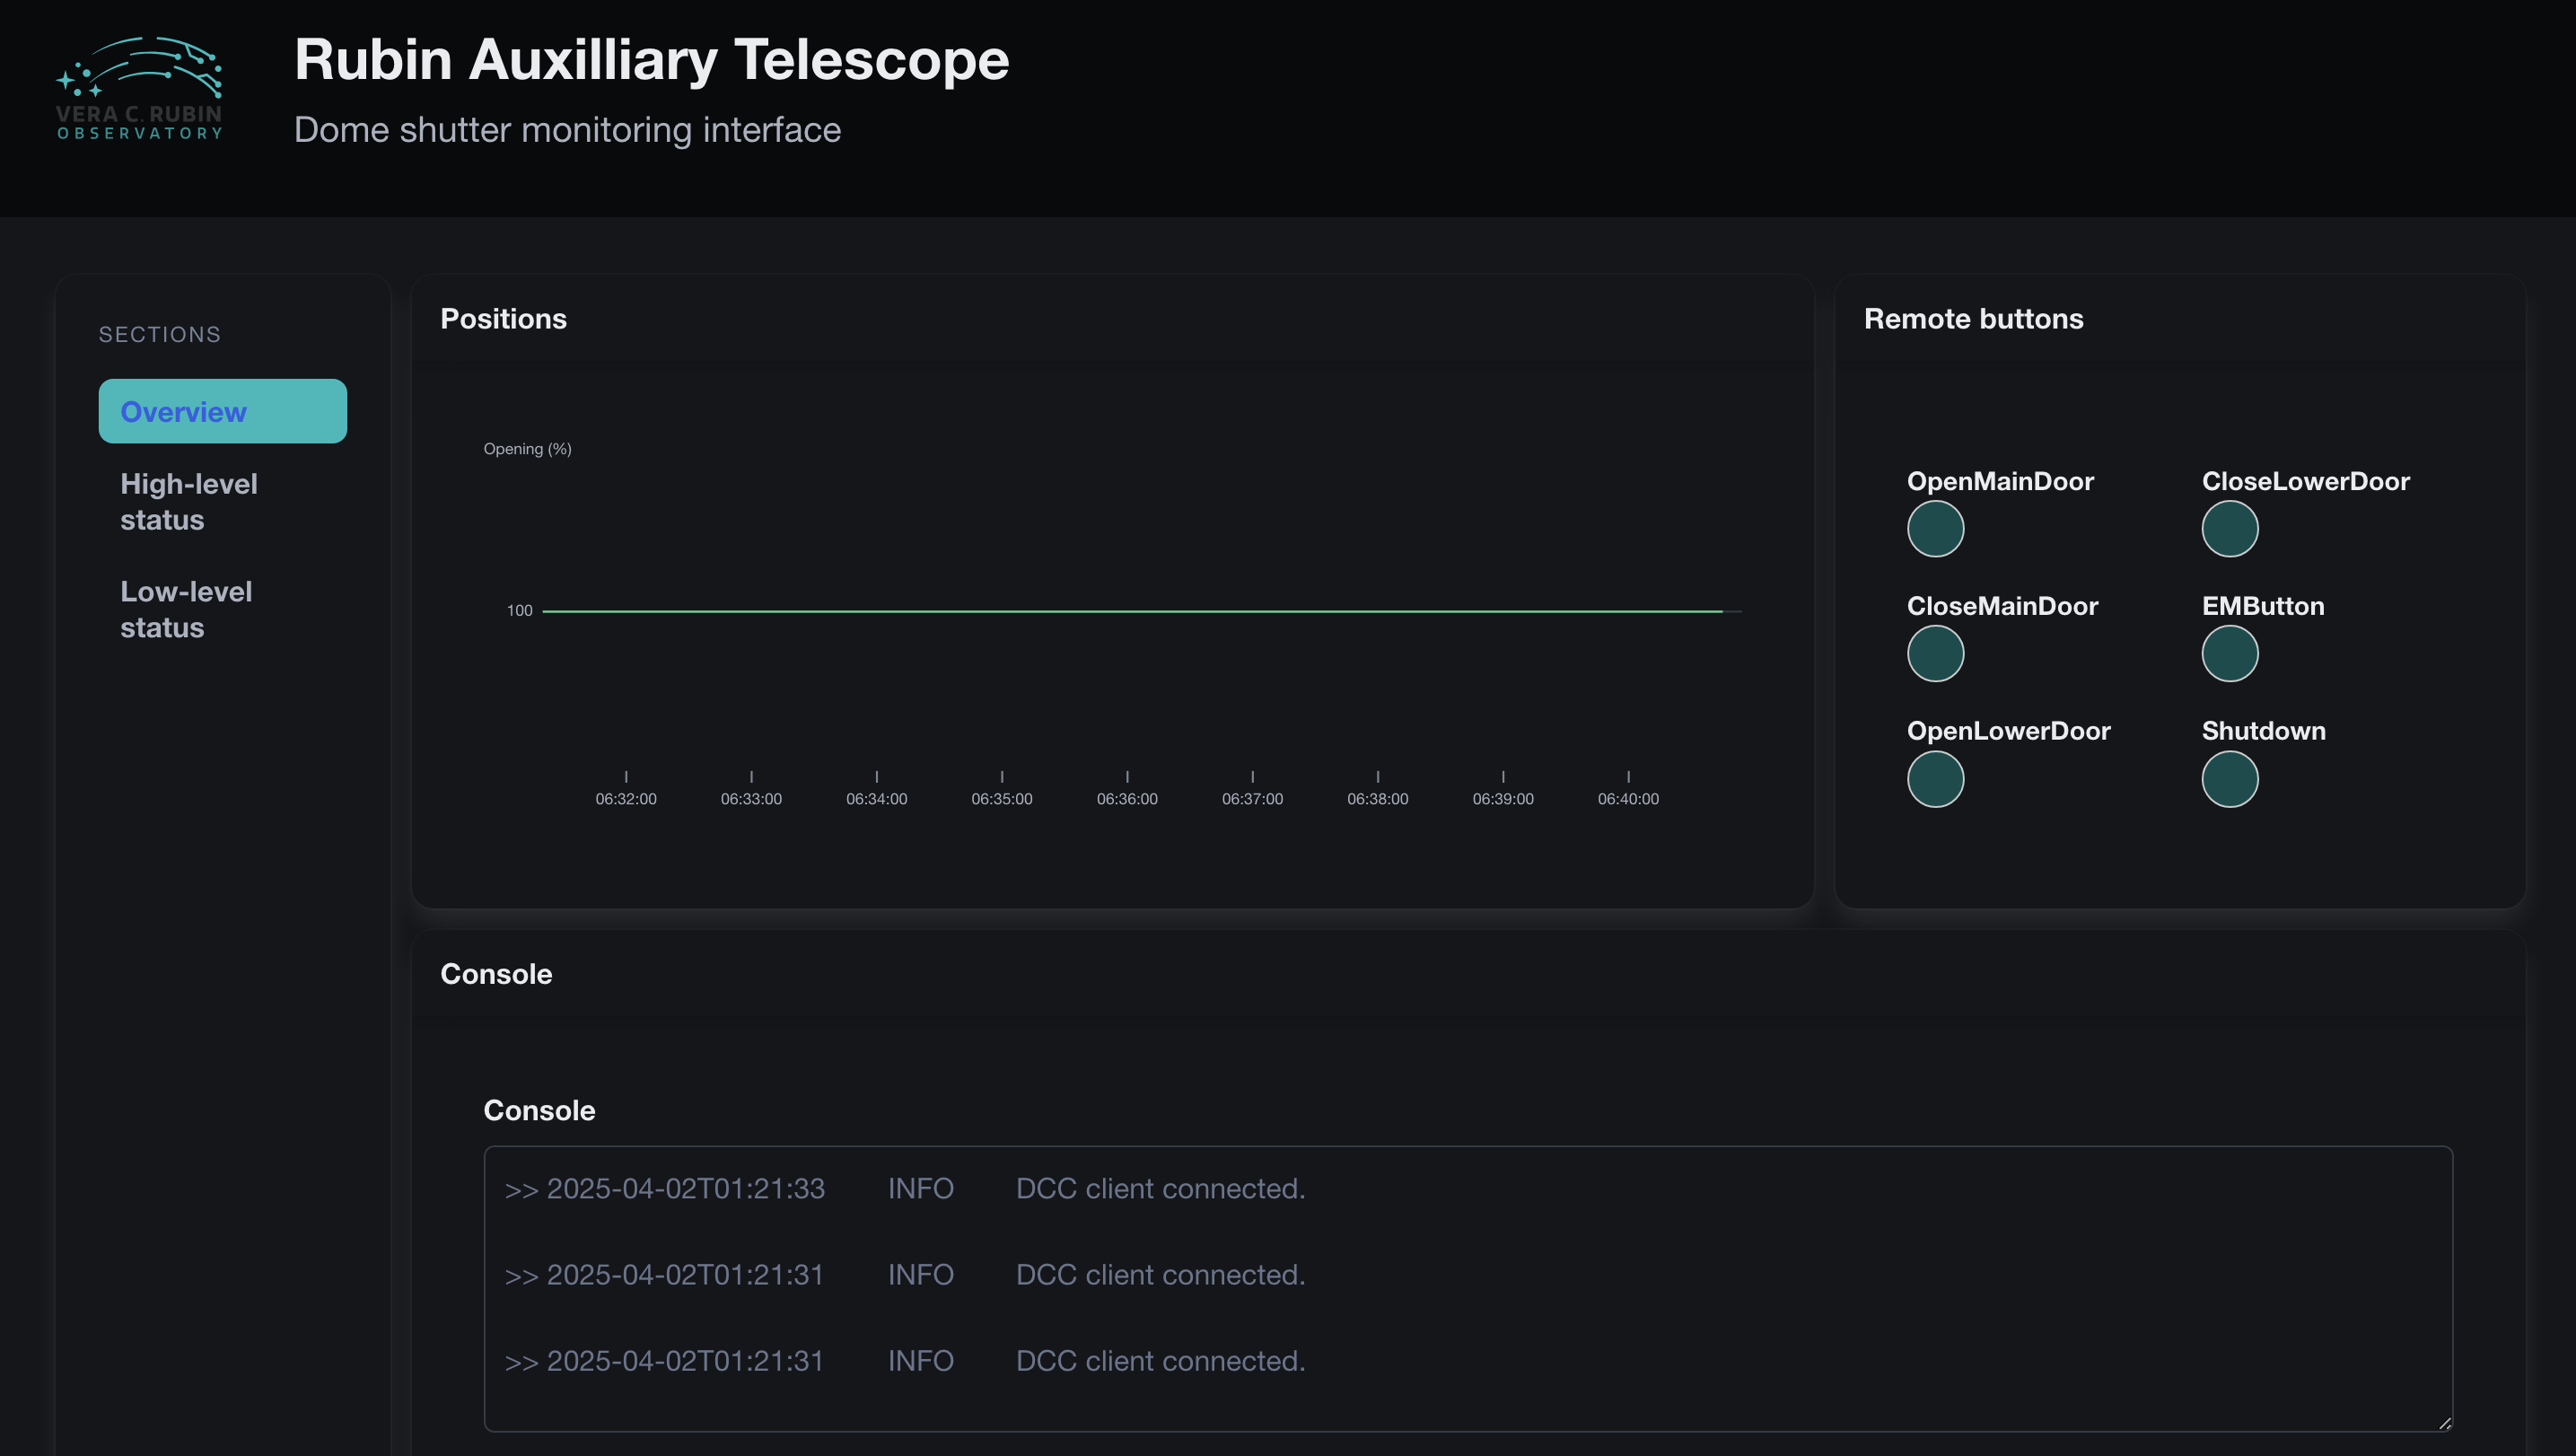Click the last DCC client connected log line
2576x1456 pixels.
[x=904, y=1361]
